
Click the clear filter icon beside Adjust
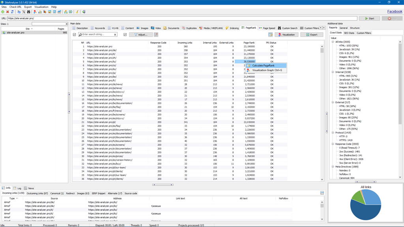[156, 35]
